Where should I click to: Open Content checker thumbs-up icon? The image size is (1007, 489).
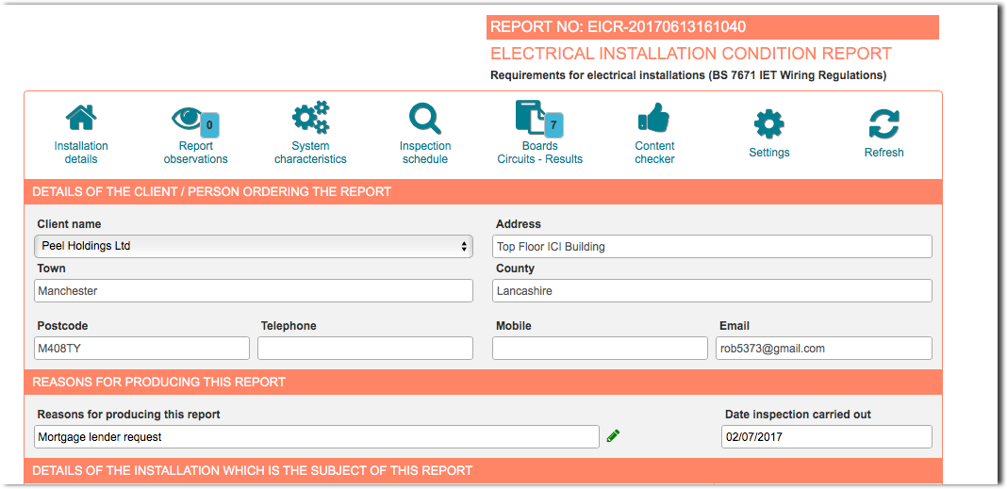[x=653, y=119]
